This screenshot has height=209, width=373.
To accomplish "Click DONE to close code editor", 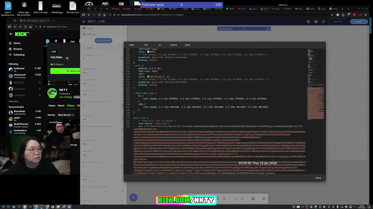I will (318, 178).
